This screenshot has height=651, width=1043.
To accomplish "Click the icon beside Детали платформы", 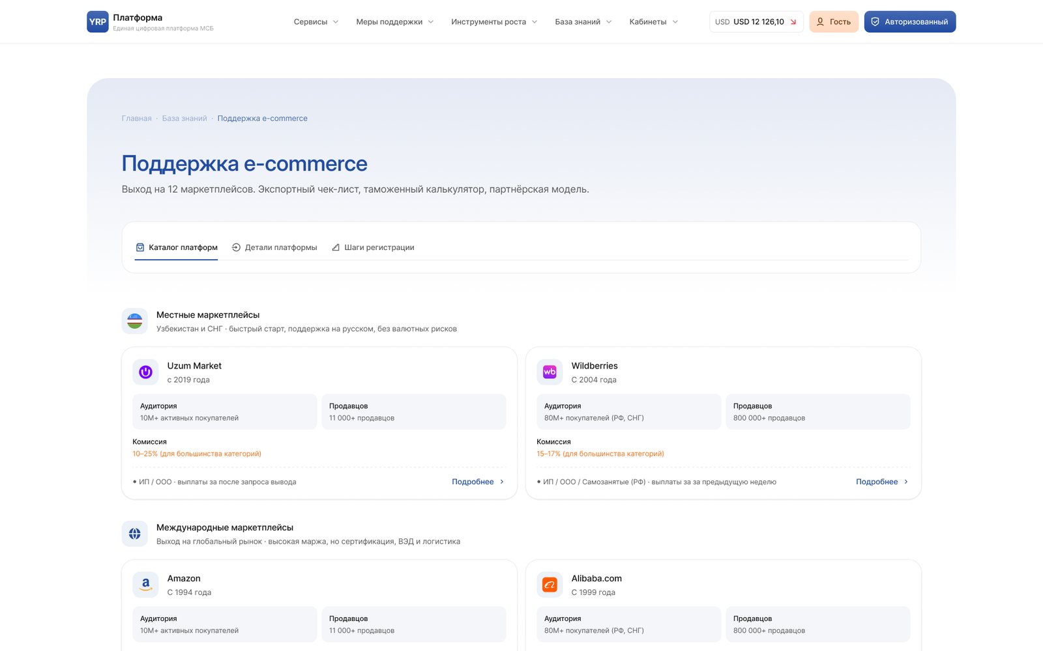I will 236,247.
